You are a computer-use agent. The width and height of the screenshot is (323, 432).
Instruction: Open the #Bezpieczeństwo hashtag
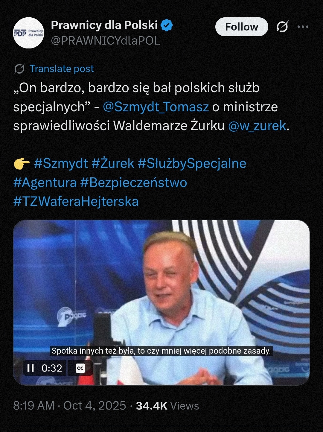tap(134, 182)
